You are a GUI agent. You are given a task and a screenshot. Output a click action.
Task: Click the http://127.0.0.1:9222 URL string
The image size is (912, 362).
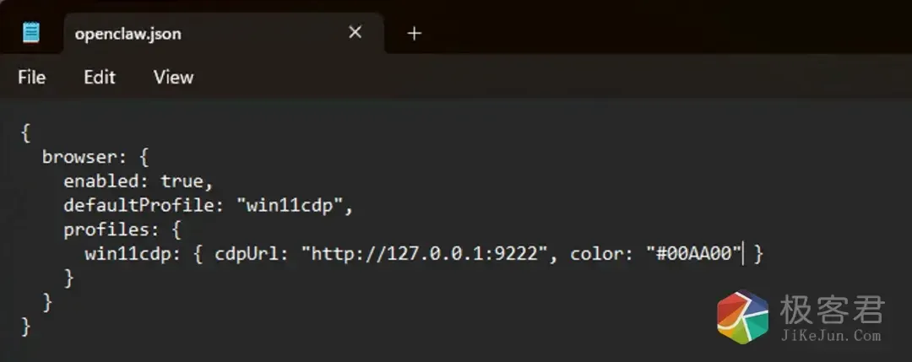click(x=425, y=253)
